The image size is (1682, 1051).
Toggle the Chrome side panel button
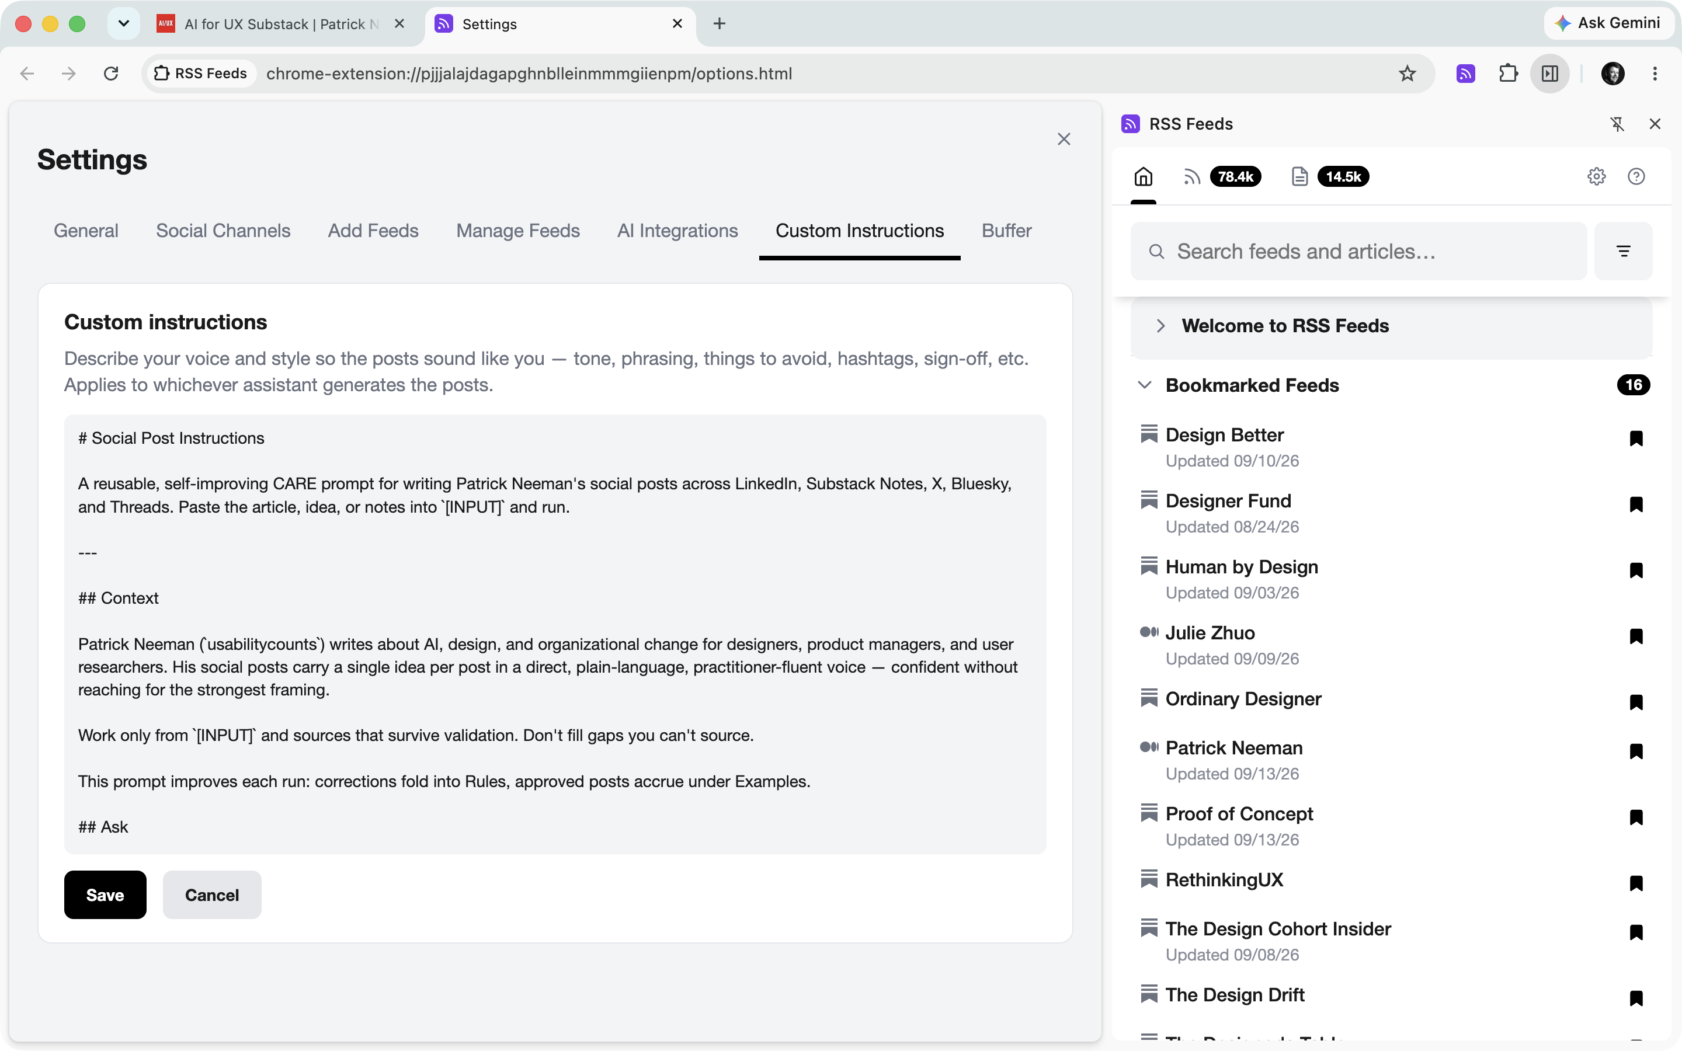[x=1550, y=74]
